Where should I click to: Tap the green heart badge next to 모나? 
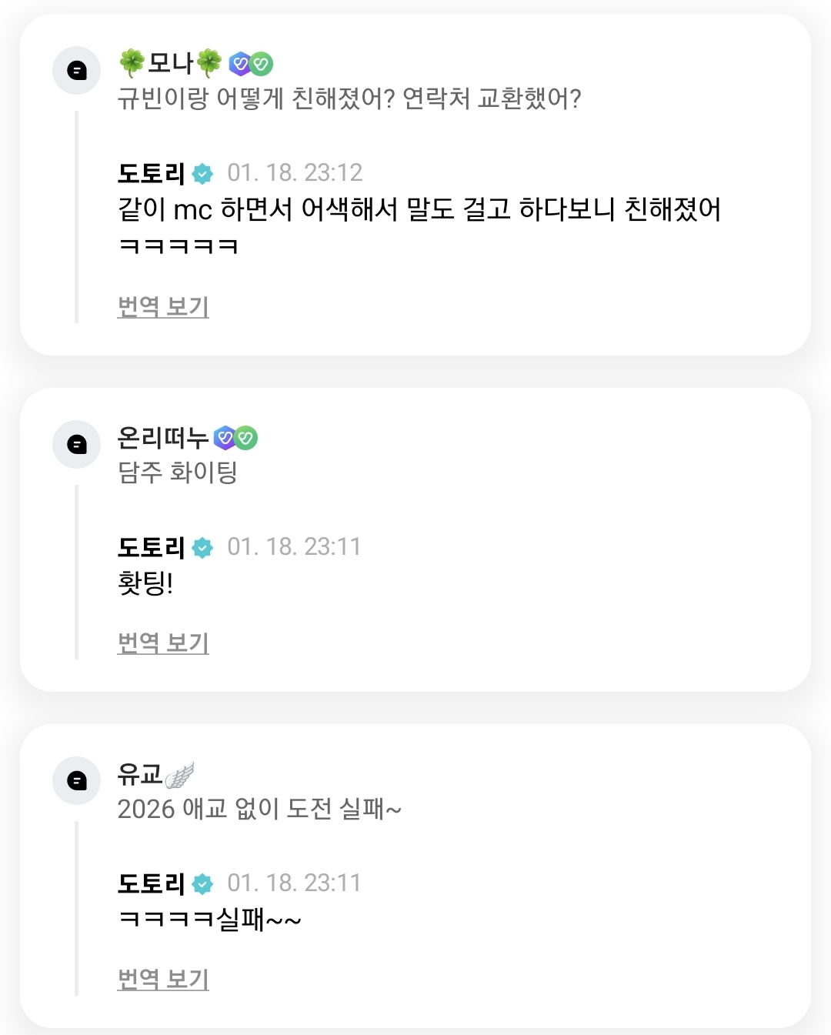tap(262, 64)
